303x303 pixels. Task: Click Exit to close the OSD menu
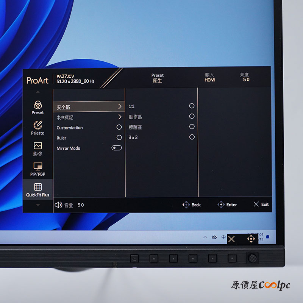261,204
